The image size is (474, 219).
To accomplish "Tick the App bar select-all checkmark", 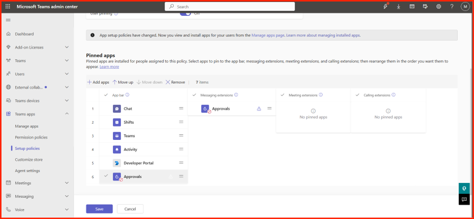I will tap(106, 95).
